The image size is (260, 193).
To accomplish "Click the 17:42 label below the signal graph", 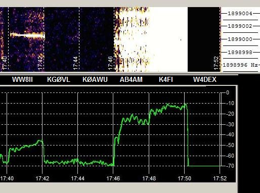I will click(x=42, y=178).
